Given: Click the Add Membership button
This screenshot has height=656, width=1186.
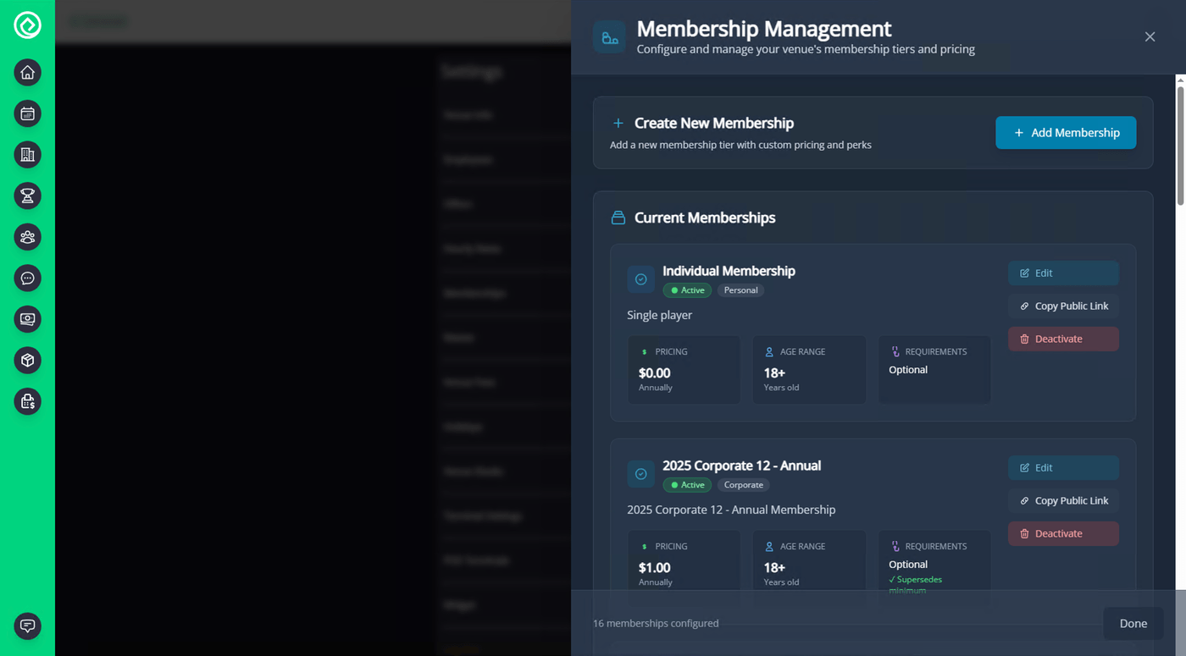Looking at the screenshot, I should pos(1066,132).
